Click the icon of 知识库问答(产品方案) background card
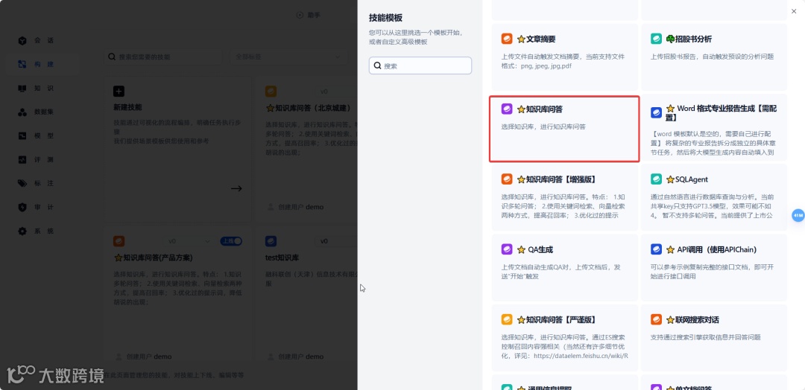This screenshot has height=390, width=805. [x=119, y=241]
